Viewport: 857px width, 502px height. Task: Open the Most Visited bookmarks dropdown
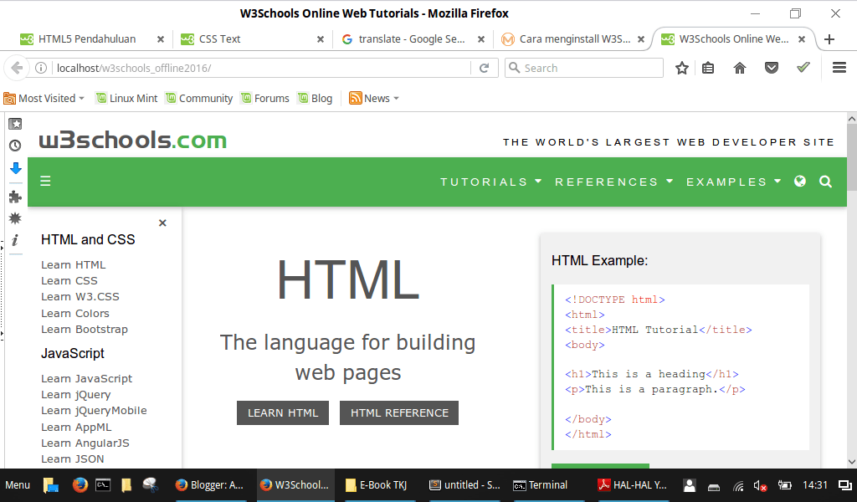pos(44,99)
